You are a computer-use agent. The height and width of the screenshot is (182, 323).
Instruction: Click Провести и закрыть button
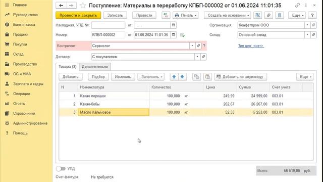pyautogui.click(x=78, y=15)
